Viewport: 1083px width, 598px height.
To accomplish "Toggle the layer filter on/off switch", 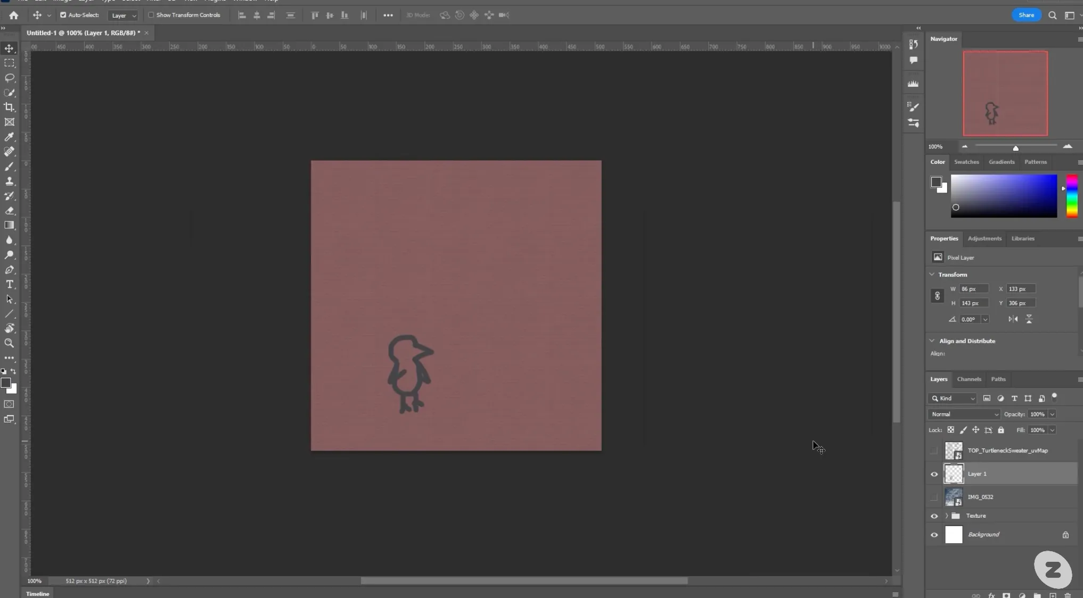I will tap(1054, 396).
